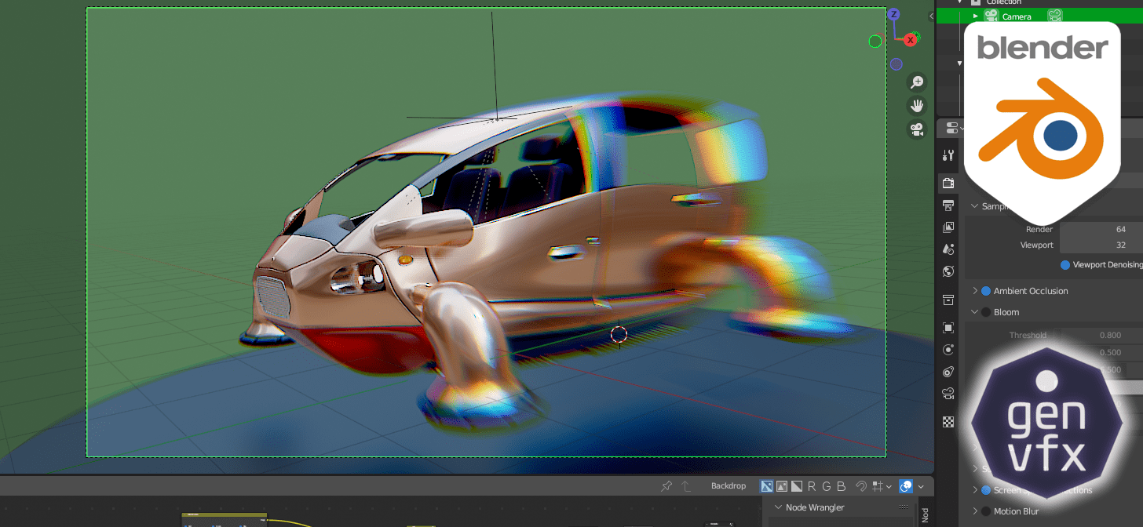The image size is (1143, 527).
Task: Open the Render properties tab
Action: tap(948, 184)
